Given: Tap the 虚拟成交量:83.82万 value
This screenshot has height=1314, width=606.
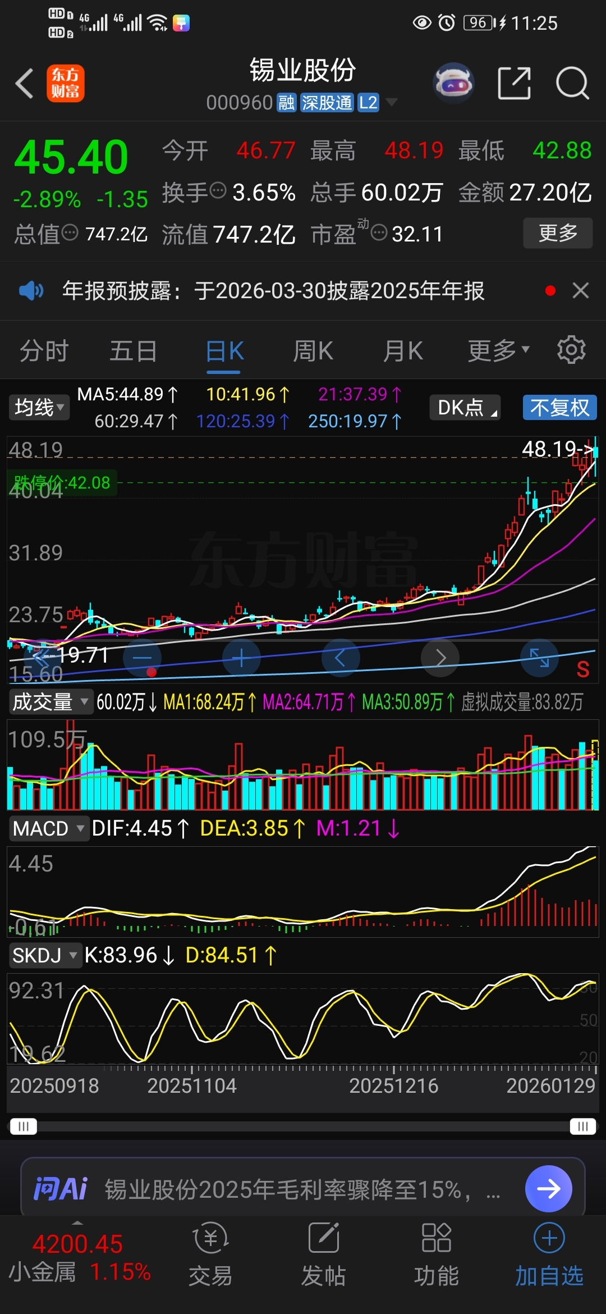Looking at the screenshot, I should pyautogui.click(x=522, y=702).
